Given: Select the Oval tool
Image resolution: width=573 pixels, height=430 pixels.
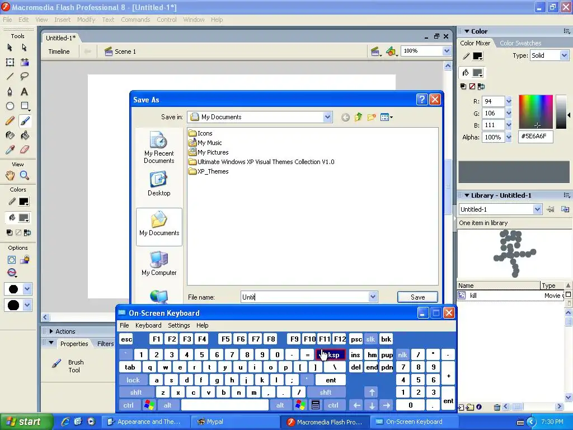Looking at the screenshot, I should point(10,106).
